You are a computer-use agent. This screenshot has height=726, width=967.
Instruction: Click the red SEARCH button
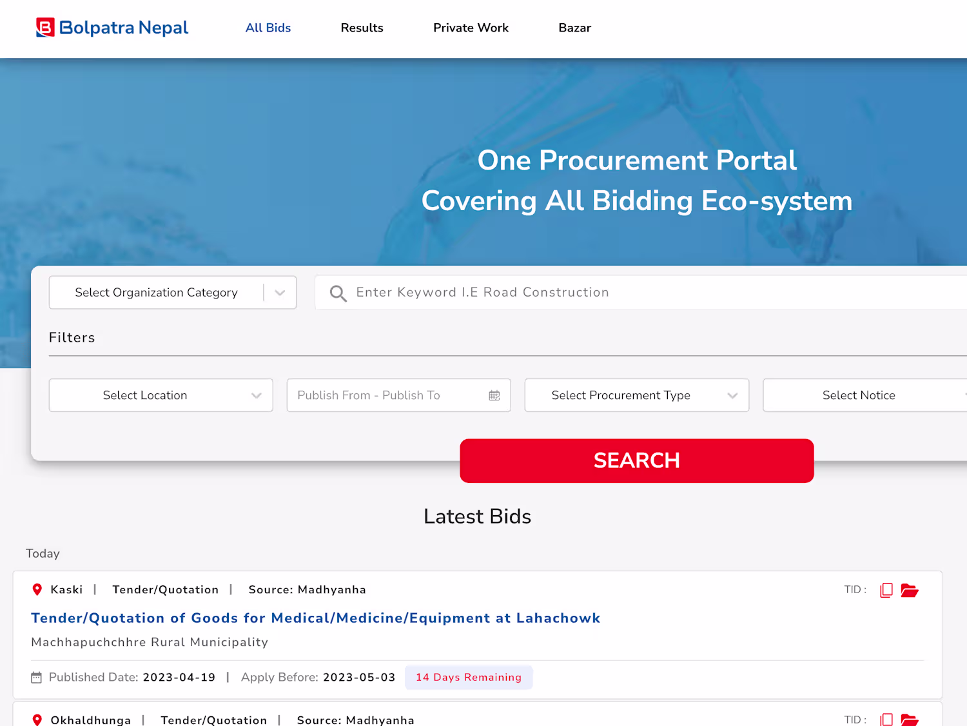[637, 461]
